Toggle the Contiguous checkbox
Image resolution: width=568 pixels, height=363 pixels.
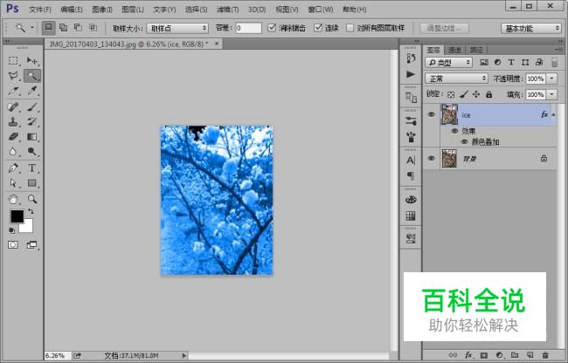[x=318, y=28]
